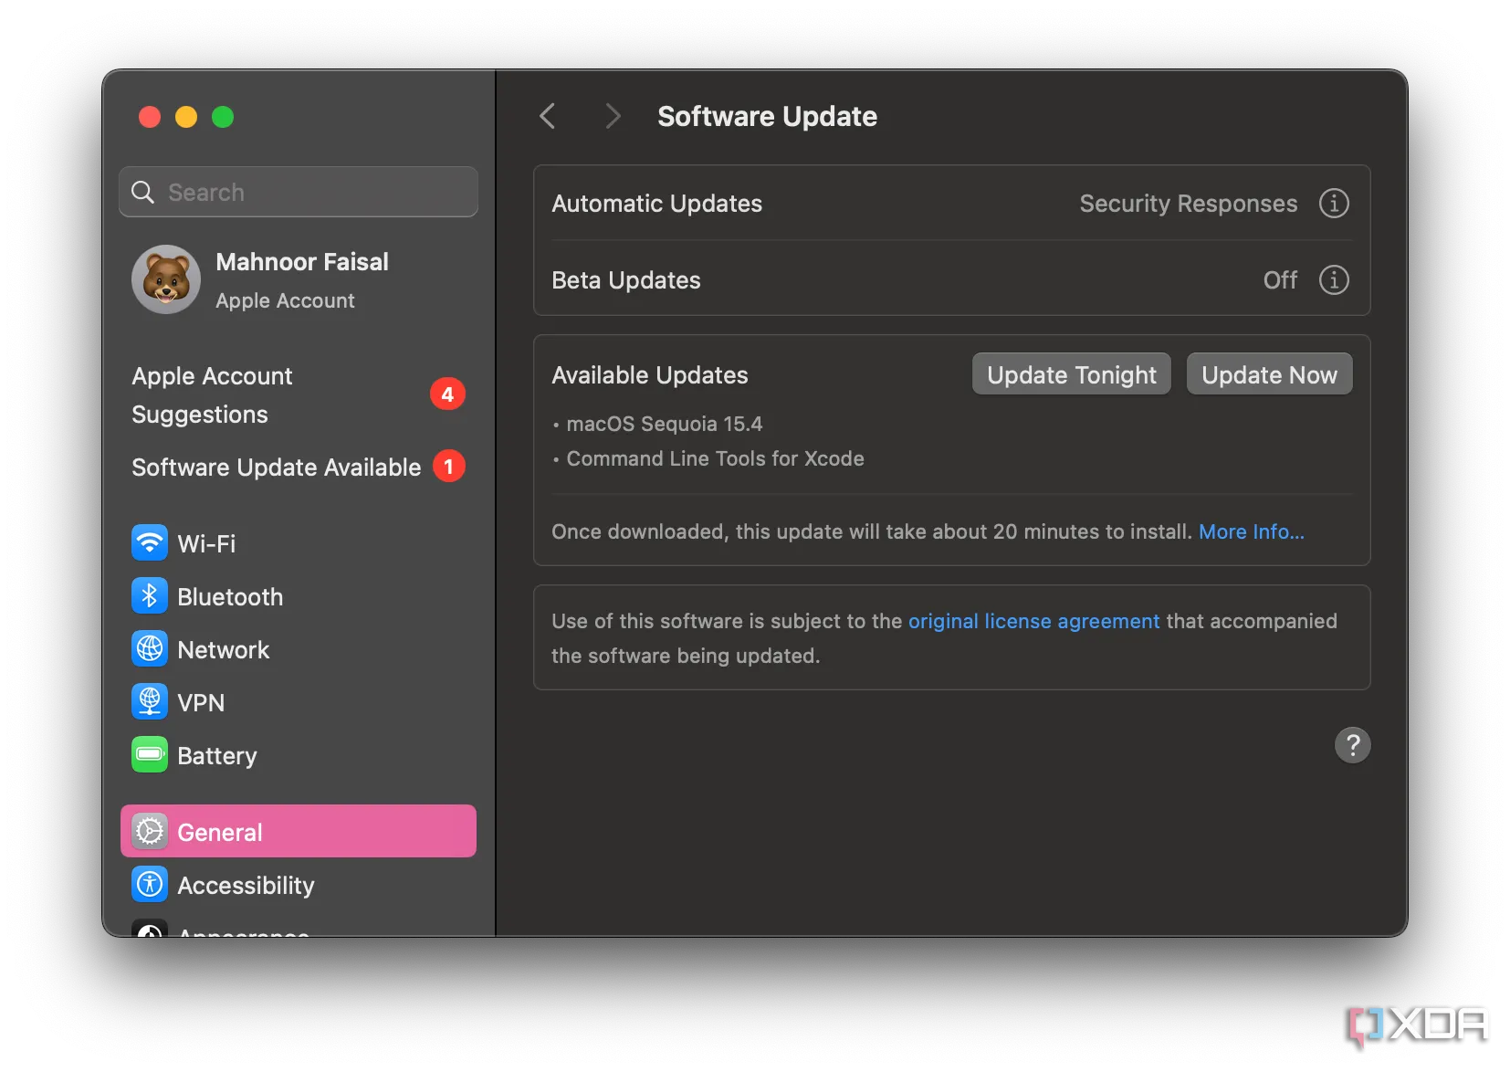Screen dimensions: 1510x1072
Task: Open info for Beta Updates
Action: point(1334,279)
